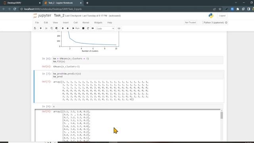Open the command palette keyboard icon
Image resolution: width=254 pixels, height=143 pixels.
[x=119, y=28]
